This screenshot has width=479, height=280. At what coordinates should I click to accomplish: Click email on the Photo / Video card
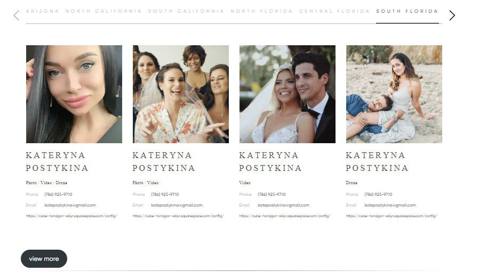click(177, 205)
